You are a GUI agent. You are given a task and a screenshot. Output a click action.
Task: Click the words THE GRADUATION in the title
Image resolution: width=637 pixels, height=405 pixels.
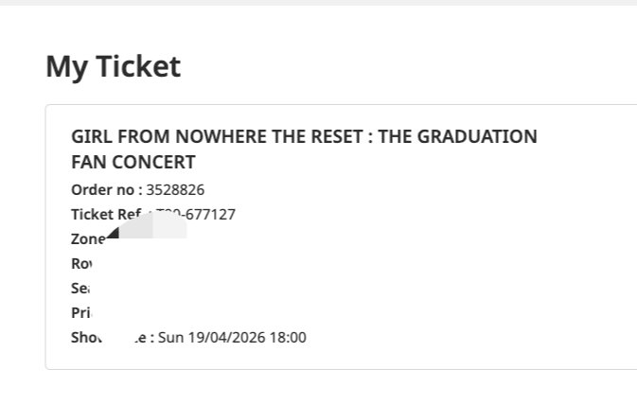point(467,136)
